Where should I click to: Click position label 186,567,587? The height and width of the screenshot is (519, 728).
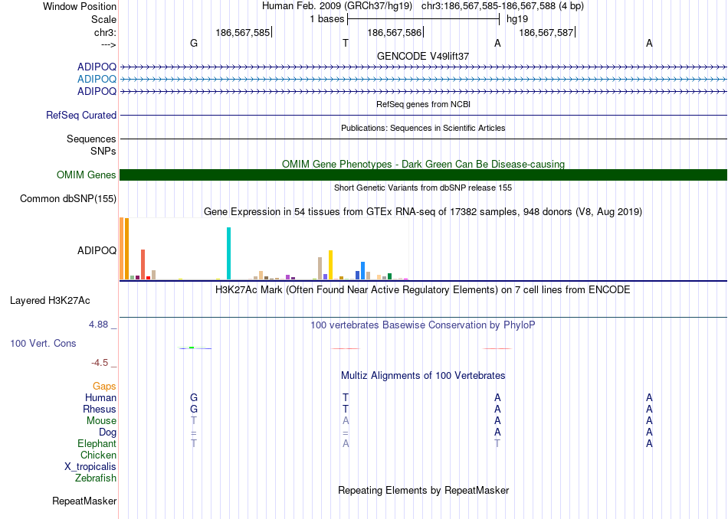coord(546,32)
